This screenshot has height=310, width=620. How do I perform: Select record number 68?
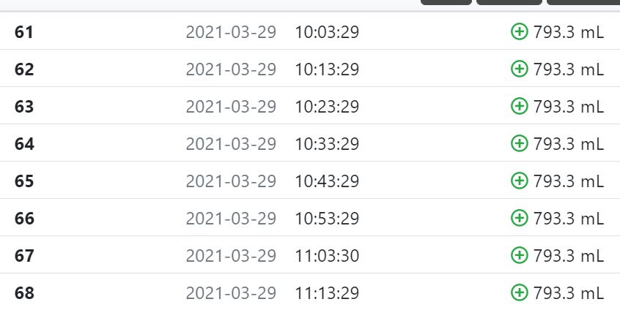pyautogui.click(x=24, y=292)
